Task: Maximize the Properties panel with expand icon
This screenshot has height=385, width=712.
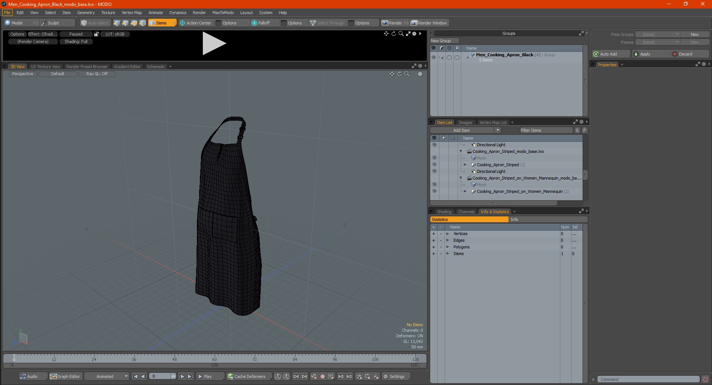Action: [x=698, y=64]
